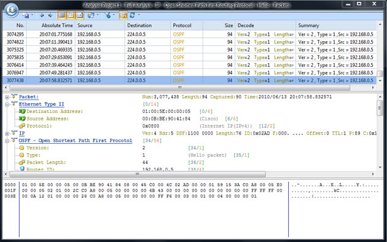The image size is (387, 242).
Task: Click the yellow Version field icon
Action: (x=21, y=148)
